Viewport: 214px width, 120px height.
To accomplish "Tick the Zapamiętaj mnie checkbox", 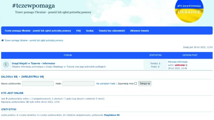I will pyautogui.click(x=135, y=84).
